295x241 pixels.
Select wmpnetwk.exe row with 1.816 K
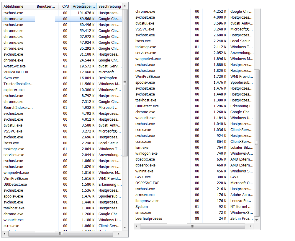point(62,173)
